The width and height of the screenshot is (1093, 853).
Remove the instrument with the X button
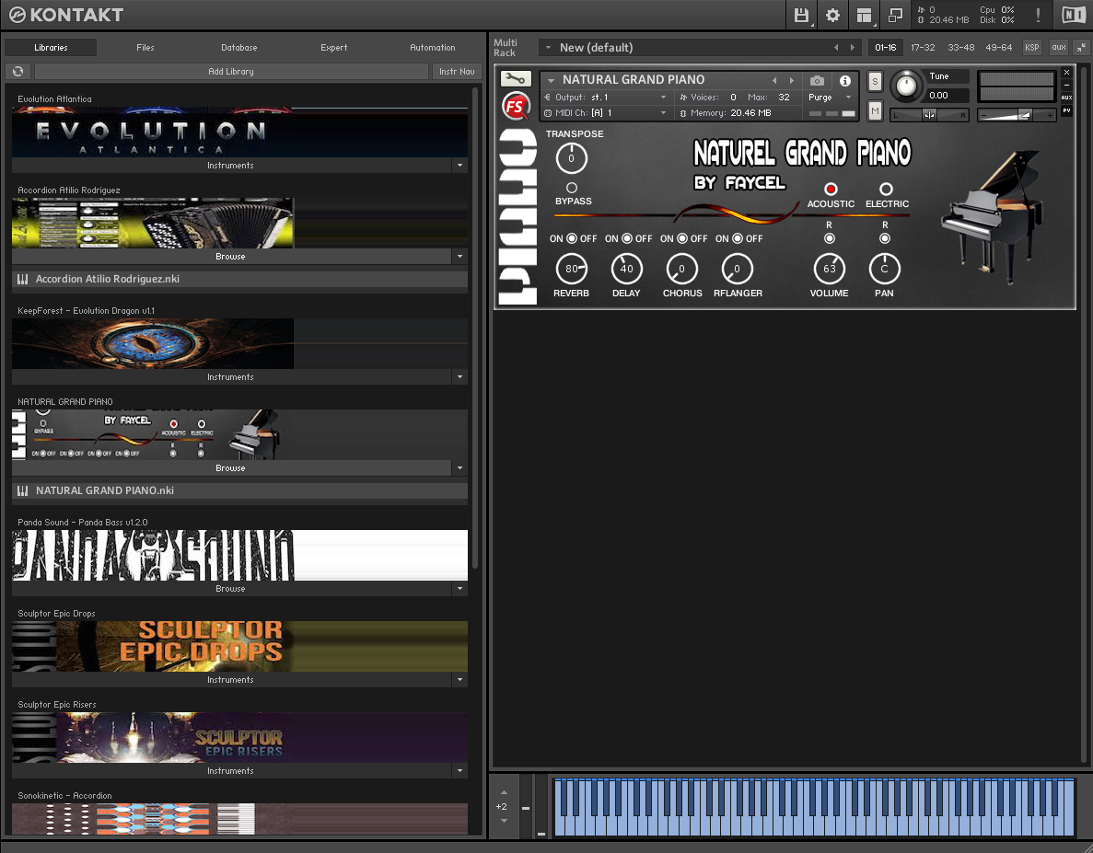[1066, 73]
